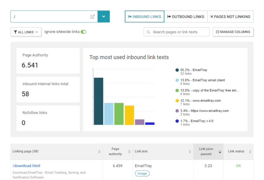The height and width of the screenshot is (180, 264).
Task: Expand the page URL dropdown arrow
Action: click(x=103, y=16)
